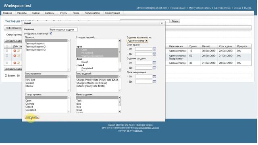Click 'Задание создано' От date field

(x=144, y=63)
